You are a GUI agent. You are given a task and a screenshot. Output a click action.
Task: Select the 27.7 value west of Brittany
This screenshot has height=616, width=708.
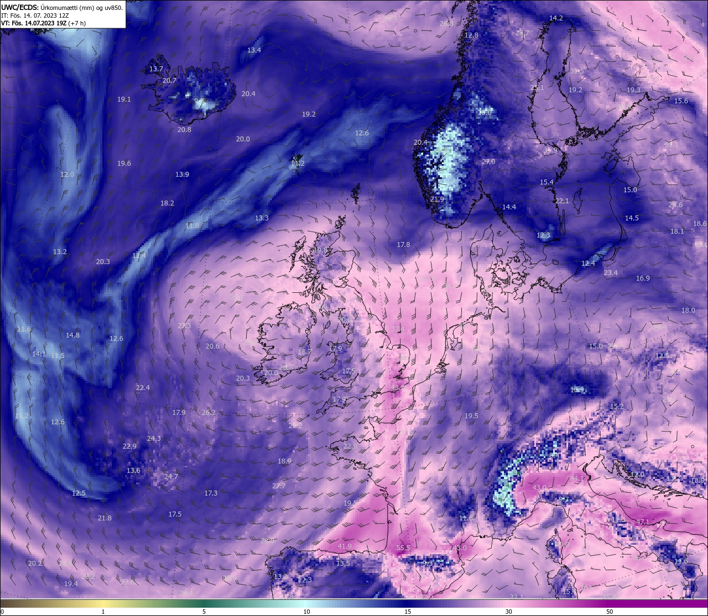[279, 486]
